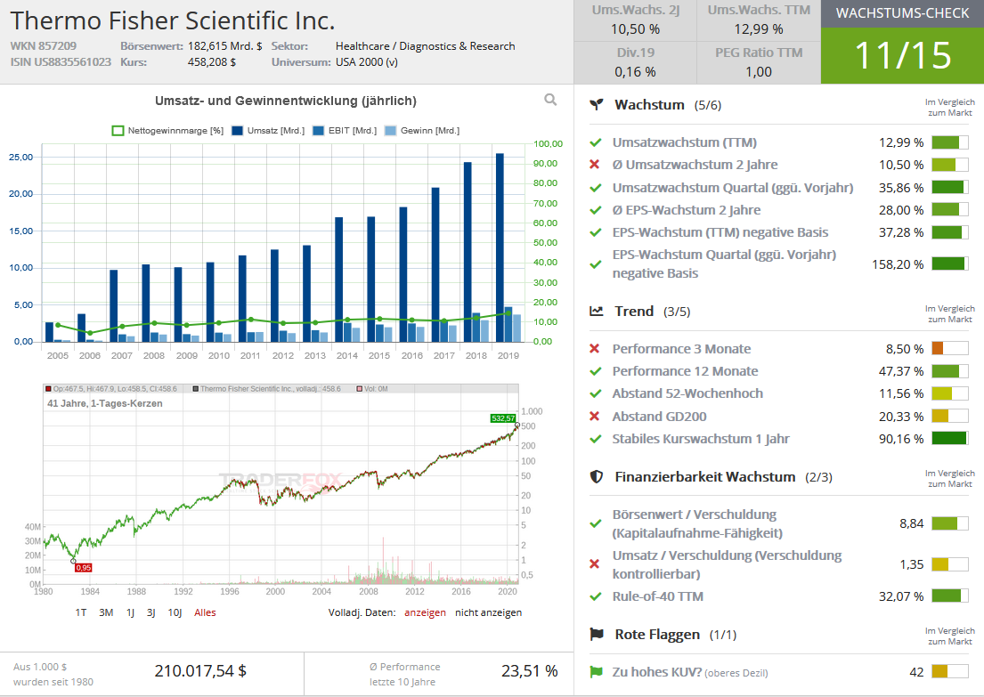984x697 pixels.
Task: Click ISIN US8835561023 text
Action: 61,62
